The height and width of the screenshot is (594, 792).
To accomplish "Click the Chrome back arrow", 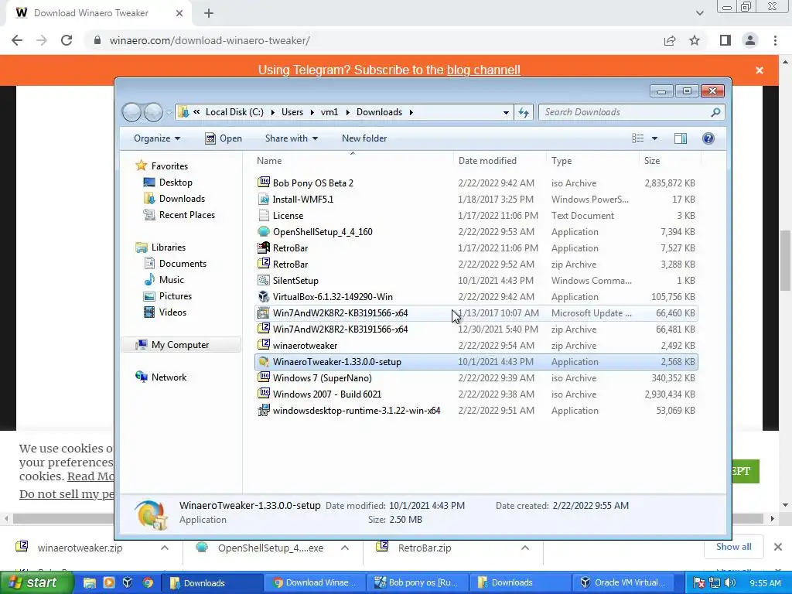I will coord(17,40).
